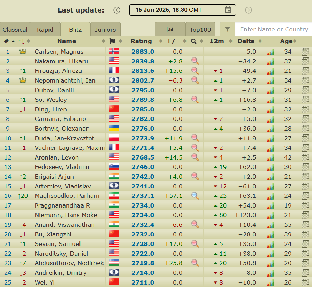Image resolution: width=312 pixels, height=287 pixels.
Task: Go to the next update date arrow
Action: coord(248,10)
